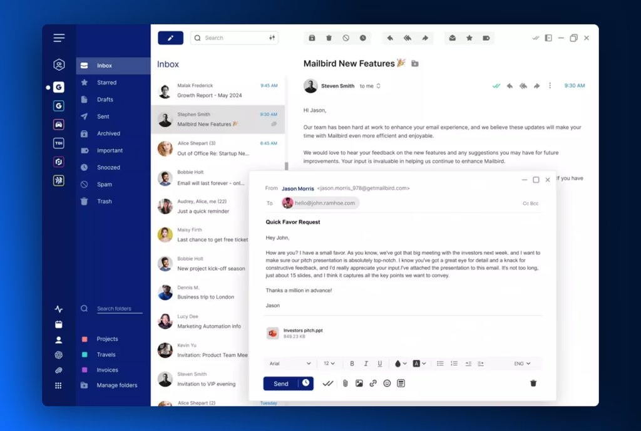Open the highlight color A dropdown
Screen dimensions: 641x431
[419, 363]
